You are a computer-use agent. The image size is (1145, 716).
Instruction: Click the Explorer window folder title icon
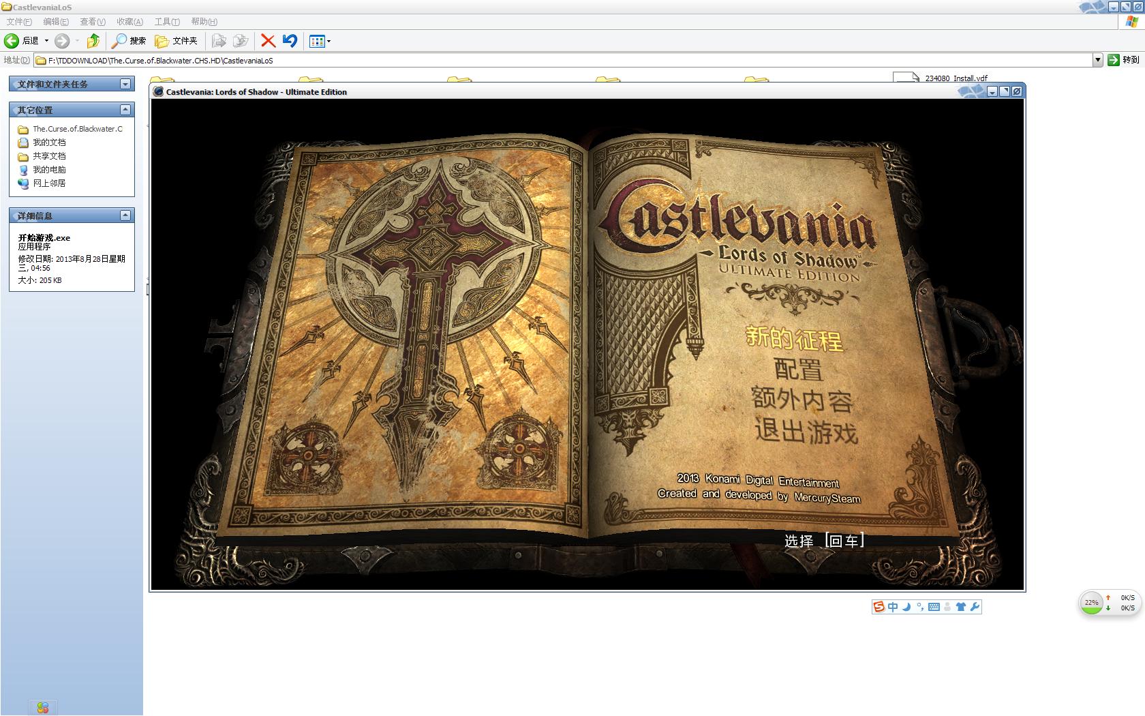(7, 7)
